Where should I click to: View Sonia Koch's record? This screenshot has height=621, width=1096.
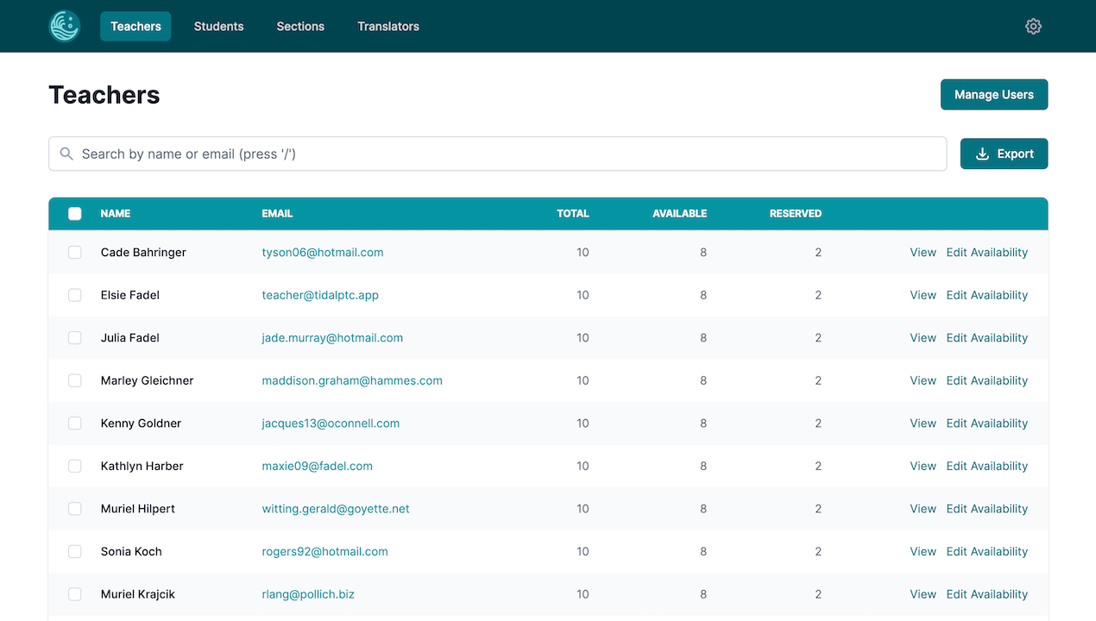pyautogui.click(x=923, y=551)
